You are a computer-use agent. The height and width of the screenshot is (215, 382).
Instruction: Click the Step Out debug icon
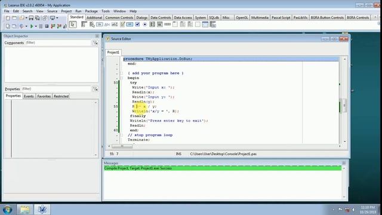coord(64,26)
